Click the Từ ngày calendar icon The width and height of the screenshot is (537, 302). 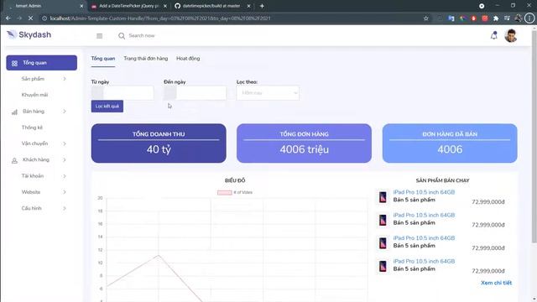[x=97, y=93]
